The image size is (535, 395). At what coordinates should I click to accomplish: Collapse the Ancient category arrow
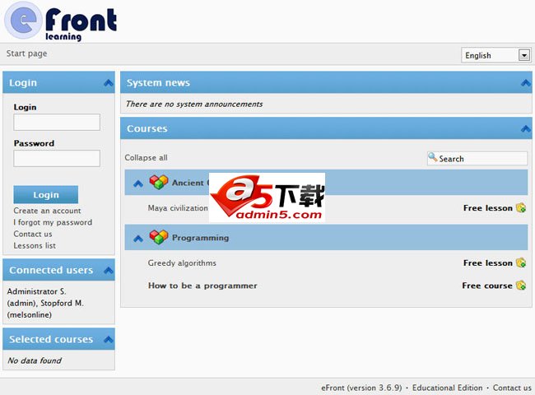138,184
